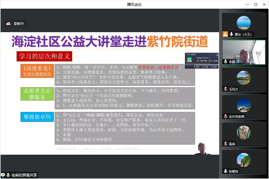Click the orange host icon beside 爱众
Screen dimensions: 269x179
(x=225, y=34)
